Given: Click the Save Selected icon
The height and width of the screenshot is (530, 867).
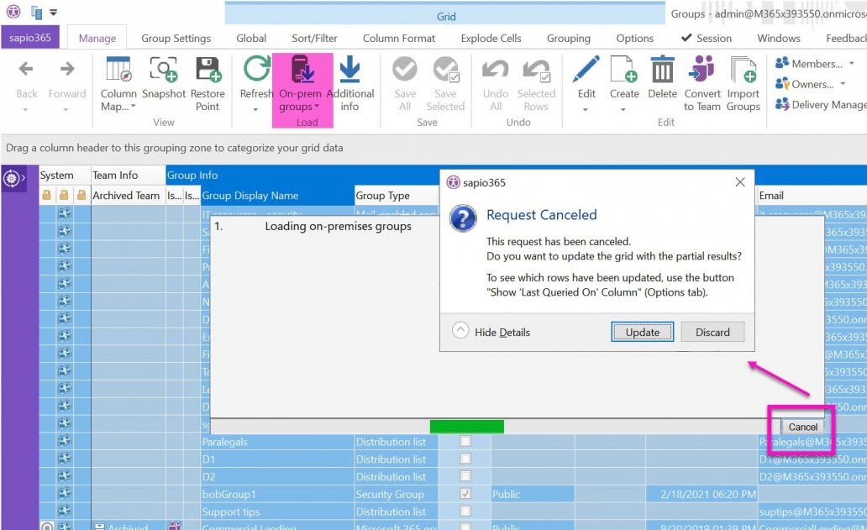Looking at the screenshot, I should pos(445,69).
